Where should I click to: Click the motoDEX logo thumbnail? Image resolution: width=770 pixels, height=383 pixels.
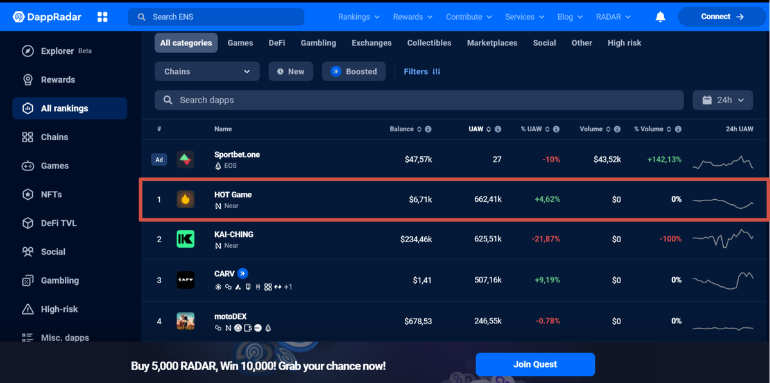coord(185,320)
